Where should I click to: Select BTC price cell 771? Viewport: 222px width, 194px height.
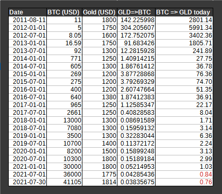point(64,59)
